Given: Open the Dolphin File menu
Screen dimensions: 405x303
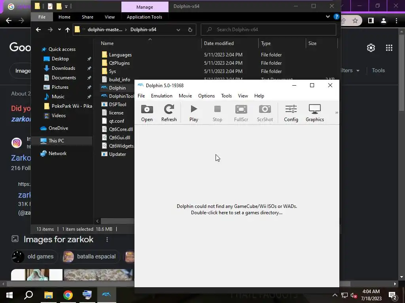Looking at the screenshot, I should coord(141,96).
